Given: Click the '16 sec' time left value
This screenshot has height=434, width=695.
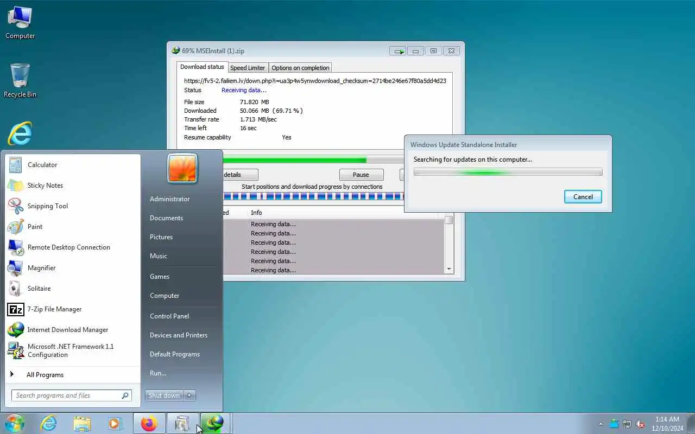Looking at the screenshot, I should point(248,128).
